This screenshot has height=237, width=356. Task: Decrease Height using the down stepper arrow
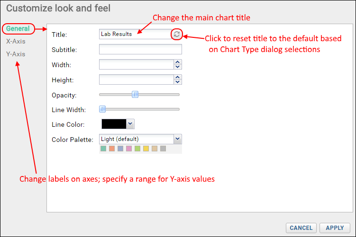[178, 82]
